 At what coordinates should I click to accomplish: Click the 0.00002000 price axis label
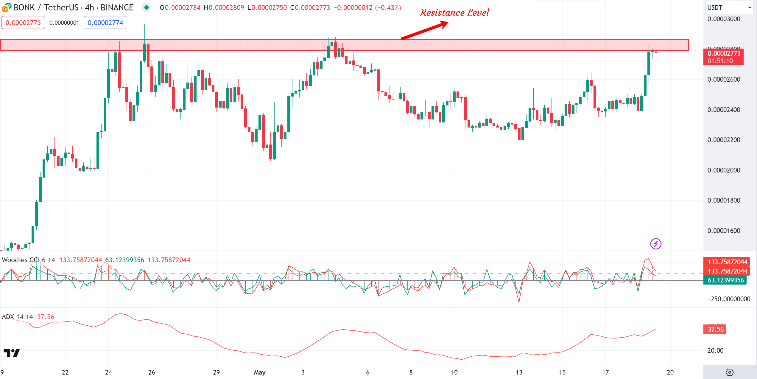tap(724, 170)
